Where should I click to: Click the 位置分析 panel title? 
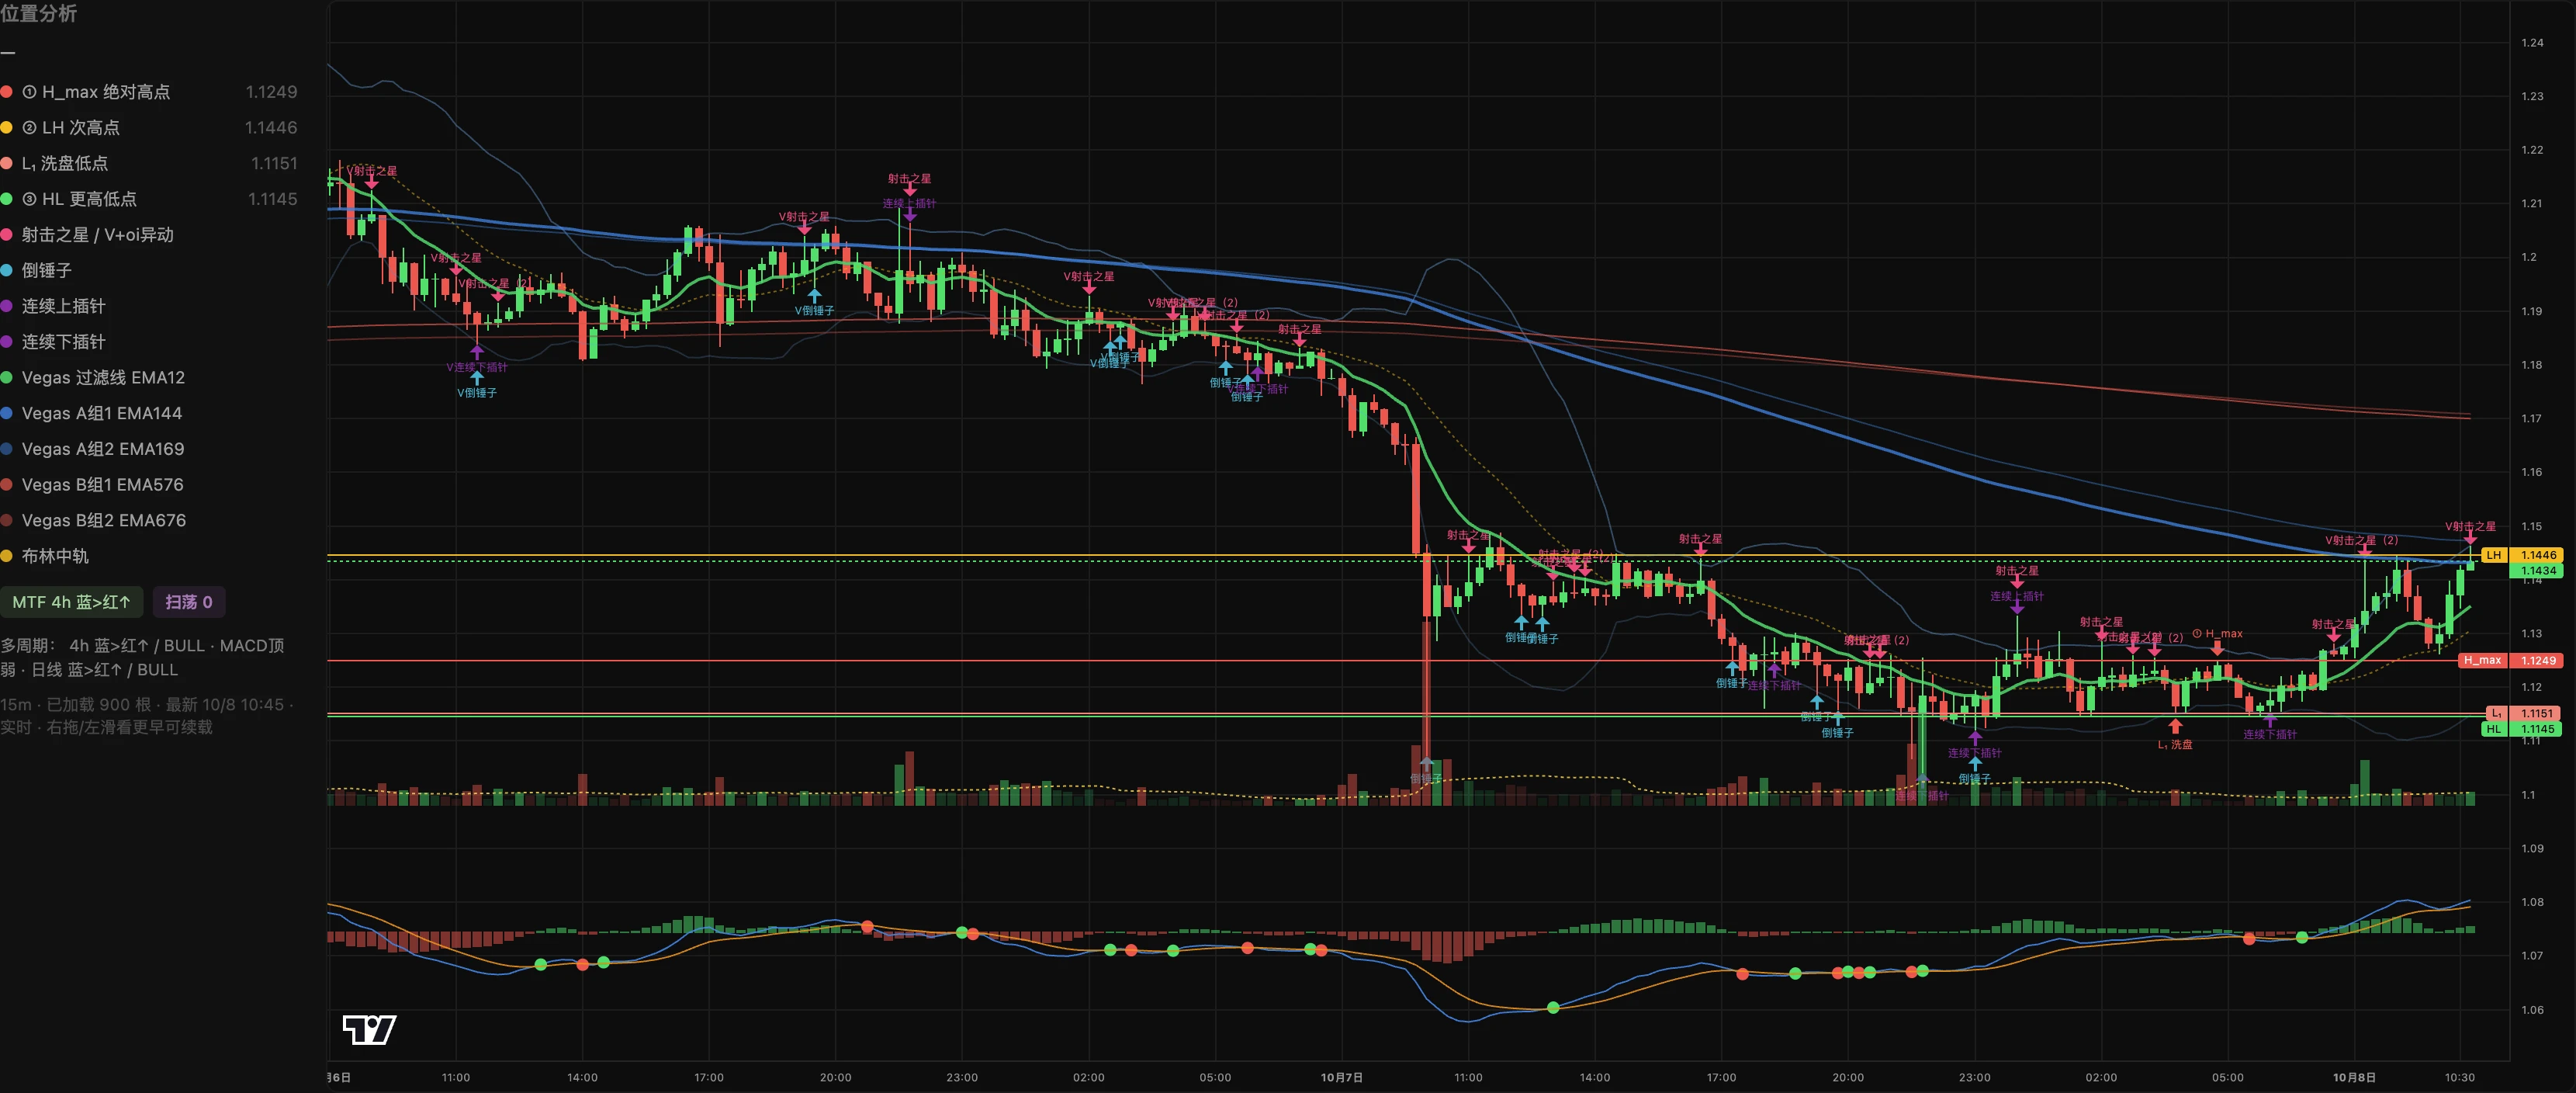point(38,13)
